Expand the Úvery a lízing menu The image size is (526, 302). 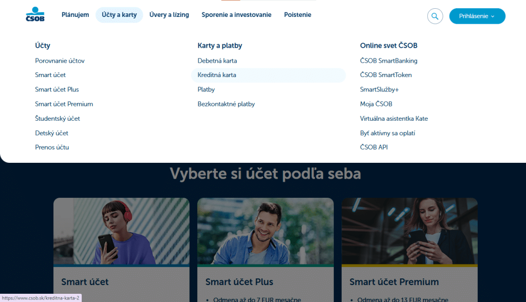point(169,15)
